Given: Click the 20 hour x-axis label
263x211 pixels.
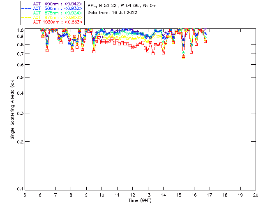Looking at the screenshot, I should pyautogui.click(x=256, y=195).
